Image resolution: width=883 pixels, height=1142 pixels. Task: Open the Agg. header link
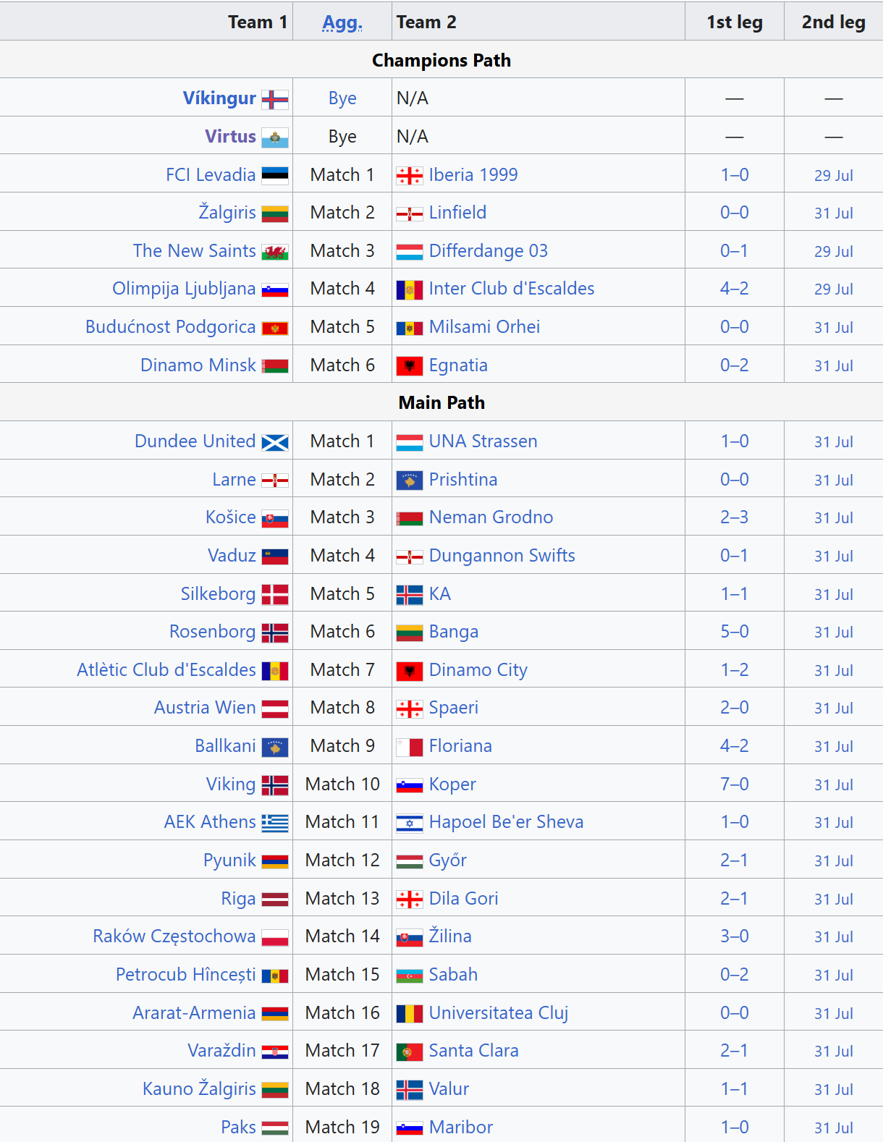tap(342, 22)
